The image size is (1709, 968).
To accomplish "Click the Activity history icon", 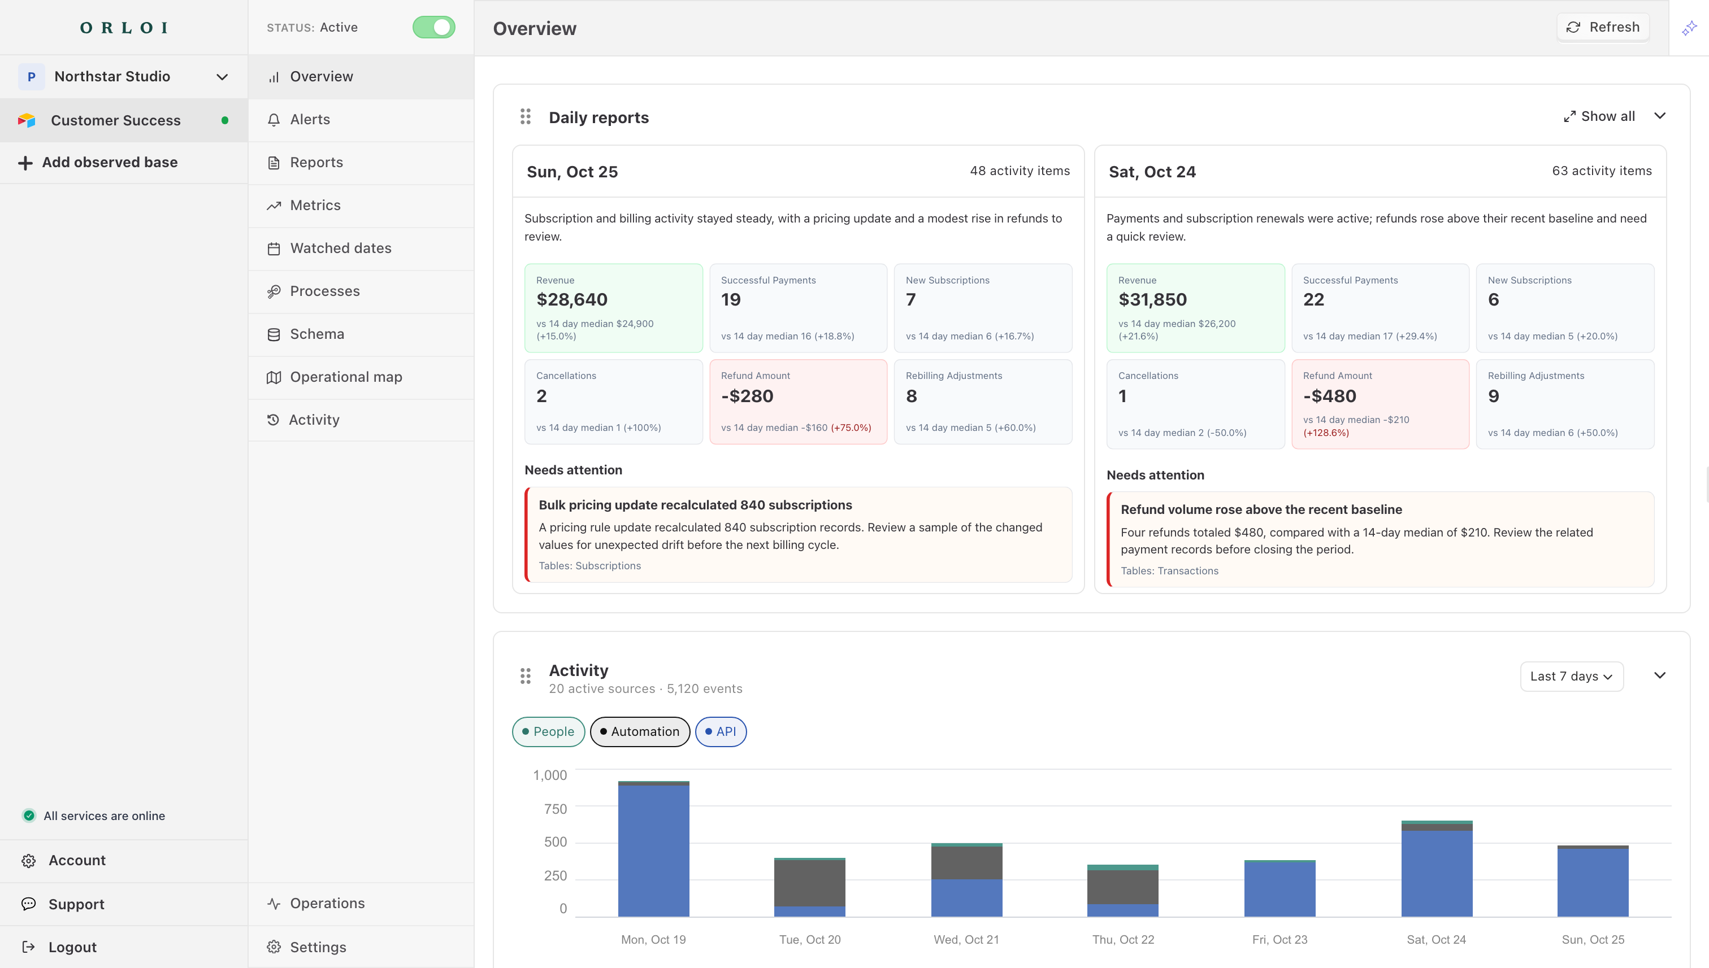I will [x=273, y=420].
